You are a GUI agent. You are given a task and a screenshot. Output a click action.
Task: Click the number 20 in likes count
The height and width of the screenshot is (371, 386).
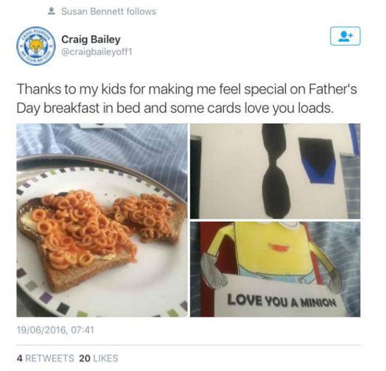85,358
